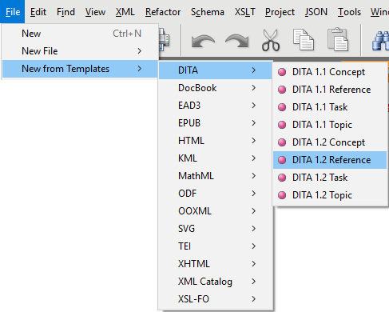Expand the DITA templates submenu arrow
Viewport: 389px width, 312px height.
[254, 70]
